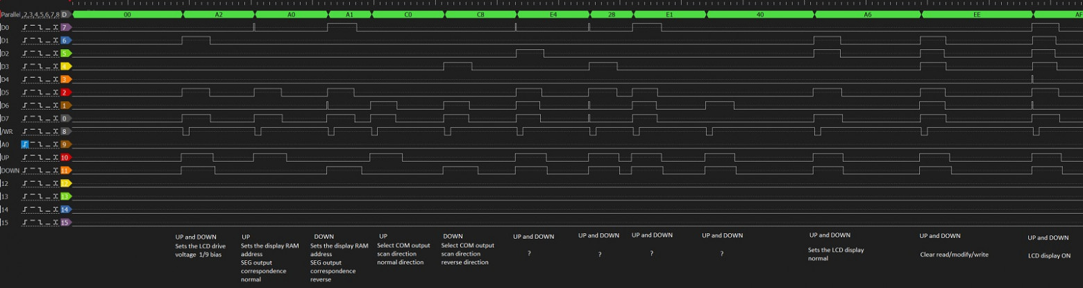
Task: Click the orange channel tag 11 for DOWN
Action: point(65,170)
